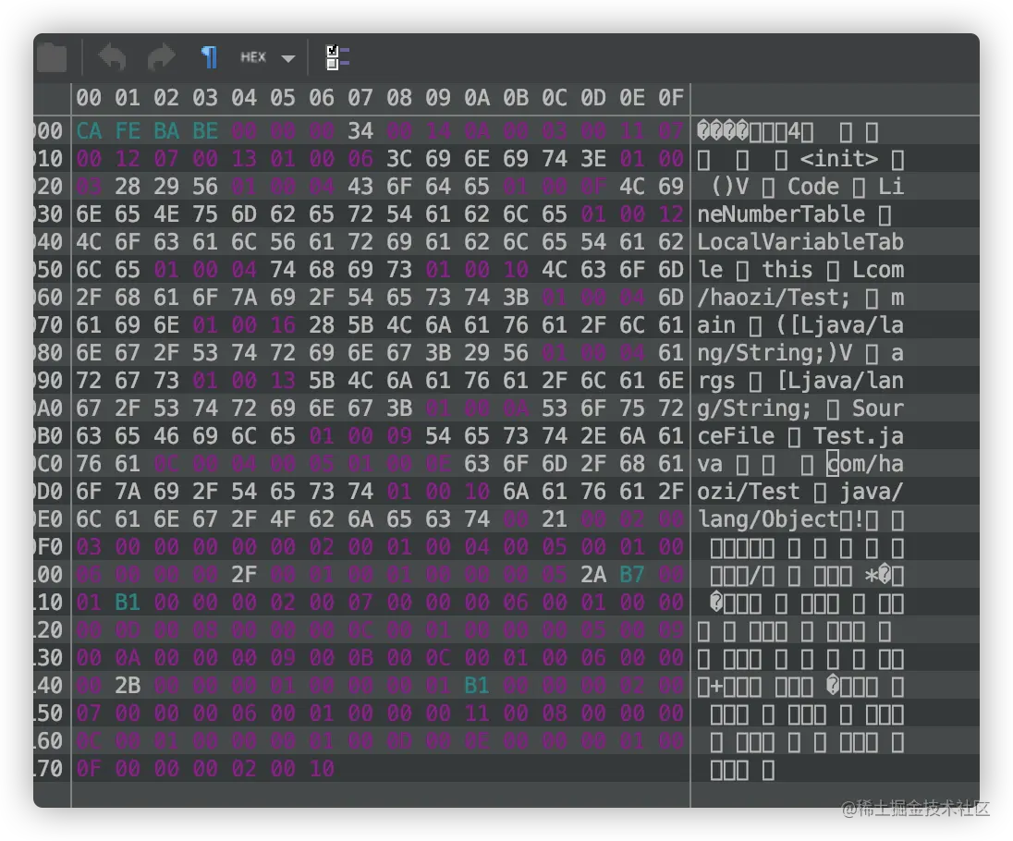Undo the last edit
1013x841 pixels.
pos(113,57)
